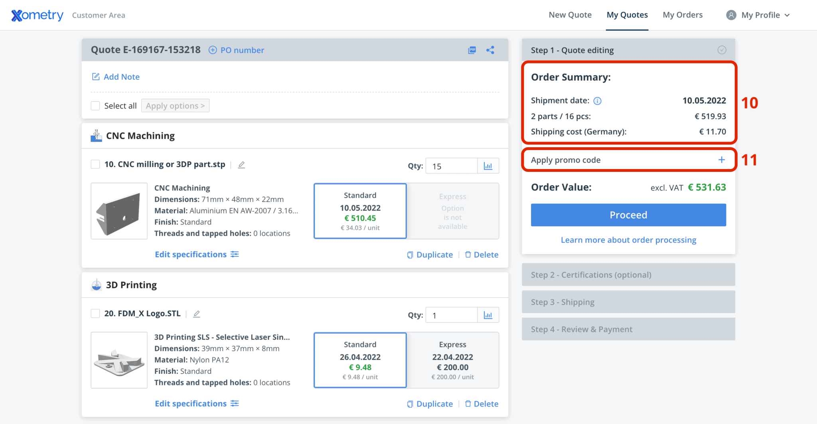
Task: Click the CNC part quantity field
Action: pyautogui.click(x=451, y=166)
